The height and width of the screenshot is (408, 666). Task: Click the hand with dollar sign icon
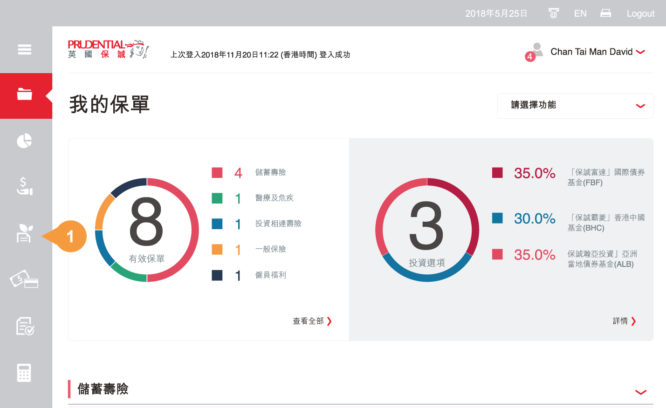click(x=25, y=186)
